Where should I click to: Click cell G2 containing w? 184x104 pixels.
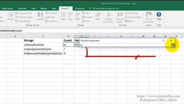[x=68, y=45]
